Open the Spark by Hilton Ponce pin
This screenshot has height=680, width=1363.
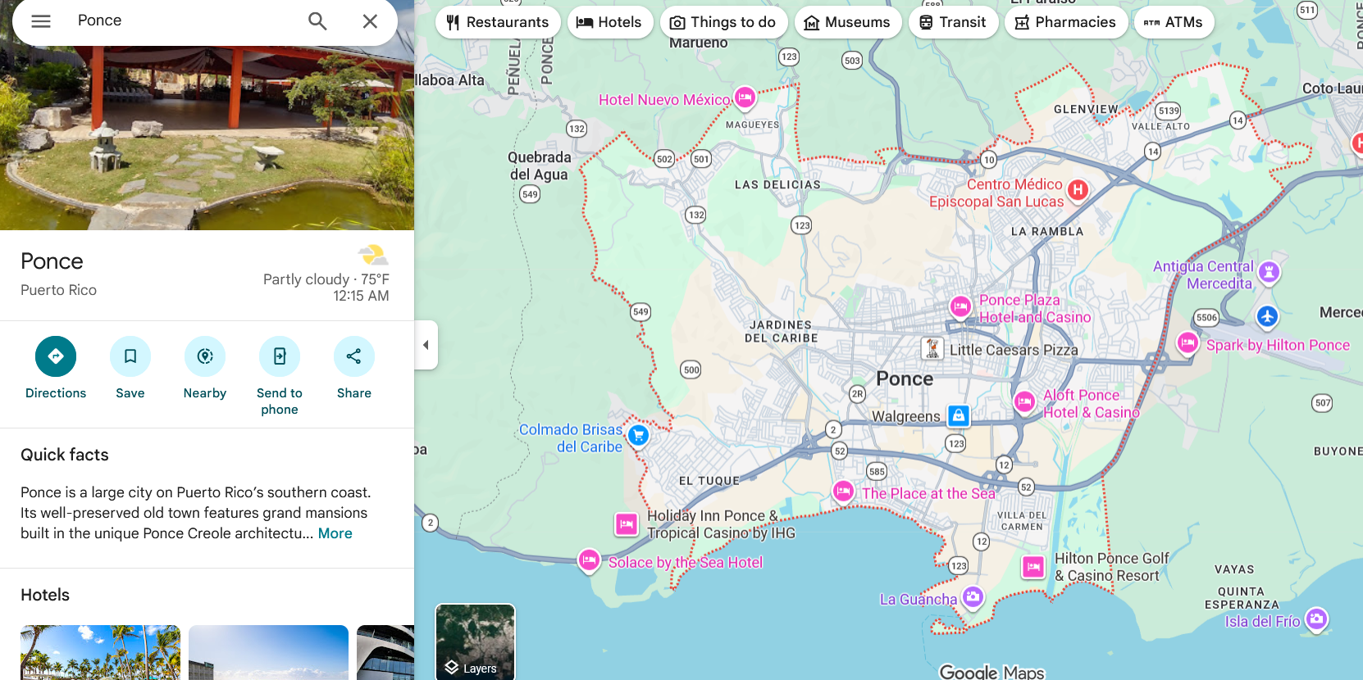click(x=1187, y=343)
